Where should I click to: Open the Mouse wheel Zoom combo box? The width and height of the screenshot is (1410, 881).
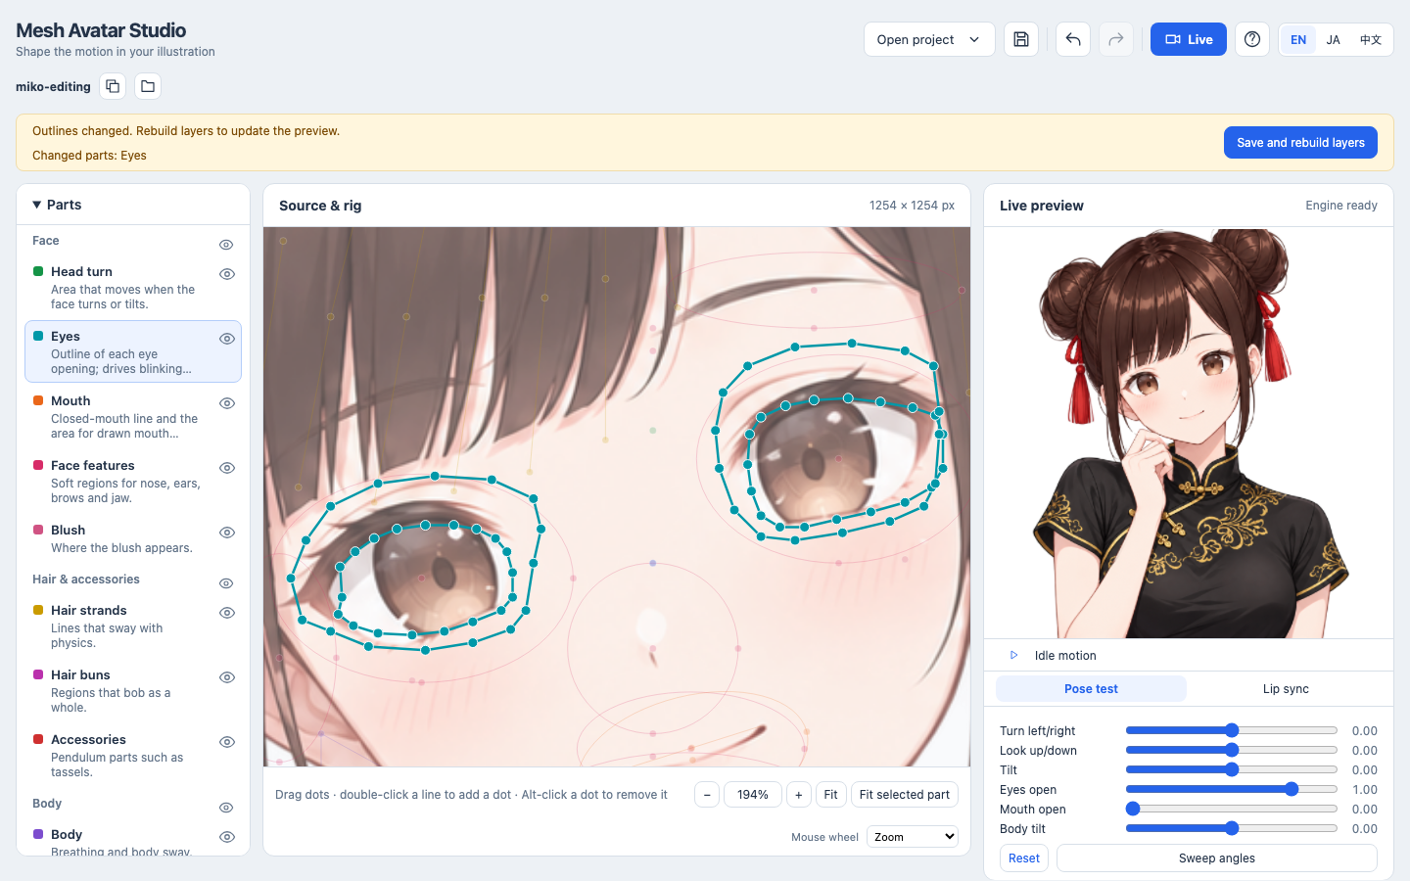point(912,837)
